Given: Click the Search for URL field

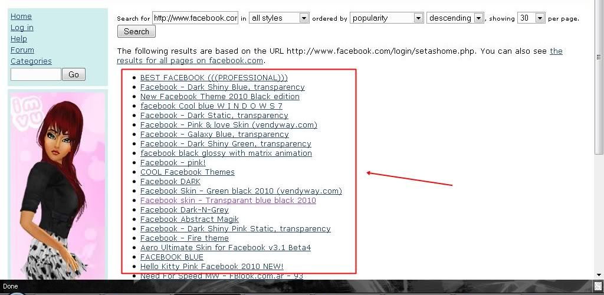Looking at the screenshot, I should pyautogui.click(x=195, y=18).
